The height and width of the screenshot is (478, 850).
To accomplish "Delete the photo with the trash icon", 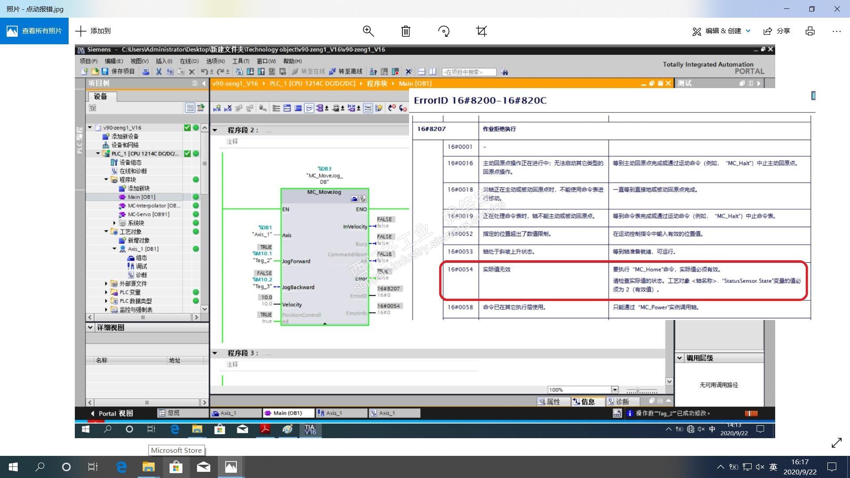I will coord(406,31).
